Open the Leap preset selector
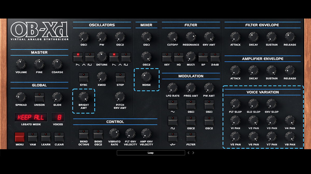311x174 pixels. click(x=151, y=153)
